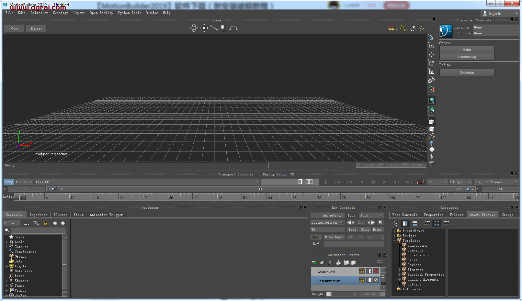Activate the Translate tool in Viewer sidebar
This screenshot has height=301, width=522.
click(x=431, y=54)
